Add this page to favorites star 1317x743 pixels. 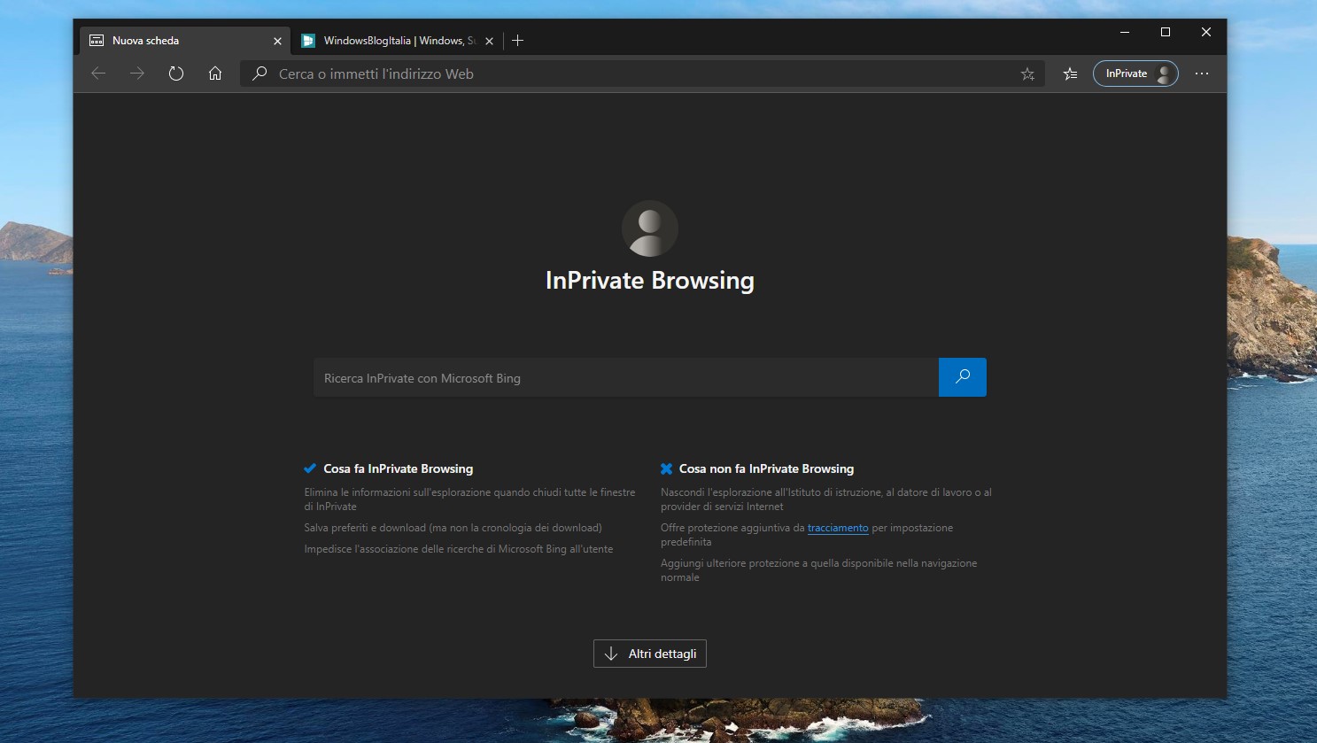1027,74
